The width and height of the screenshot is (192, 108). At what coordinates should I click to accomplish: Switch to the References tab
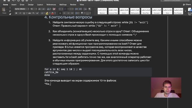pos(51,5)
